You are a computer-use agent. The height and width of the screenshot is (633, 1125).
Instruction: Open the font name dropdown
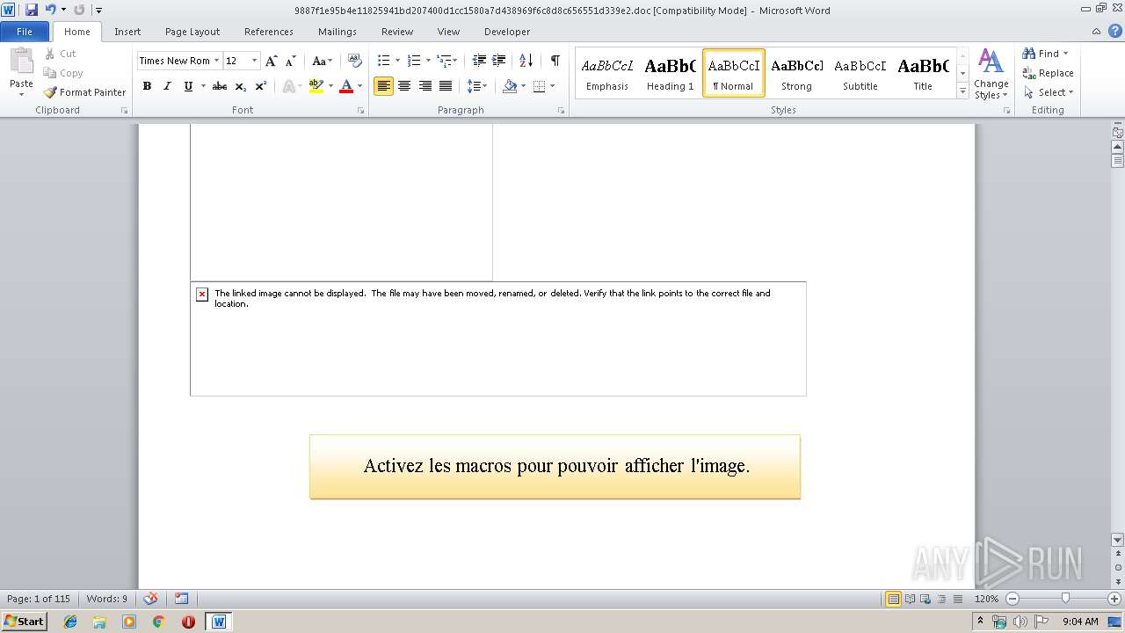(x=216, y=61)
